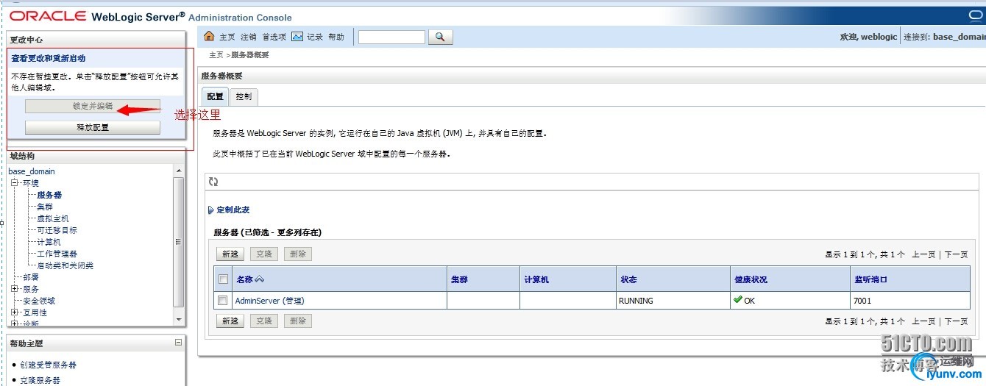Select 工作管理器 in the domain tree

[x=57, y=254]
